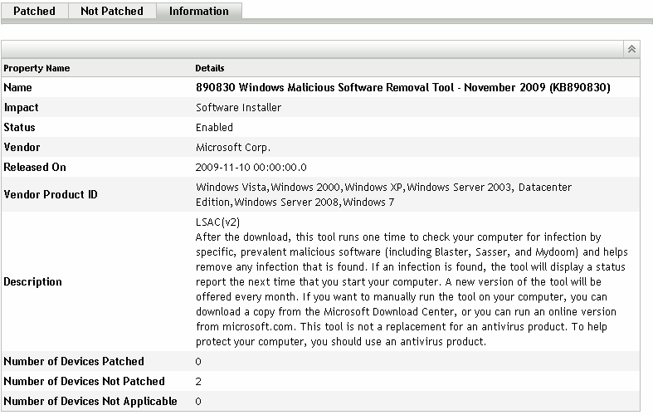Click the Enabled status value
Image resolution: width=653 pixels, height=415 pixels.
214,128
